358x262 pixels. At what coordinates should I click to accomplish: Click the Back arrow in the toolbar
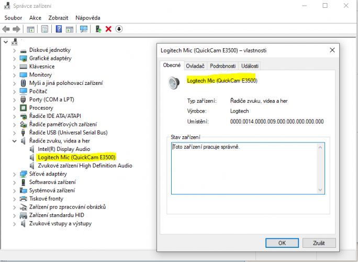pos(6,29)
